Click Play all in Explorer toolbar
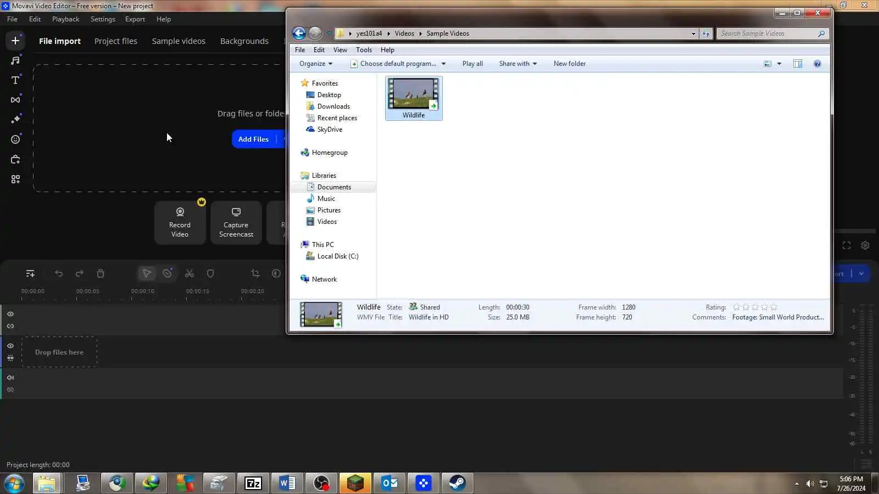Viewport: 879px width, 494px height. (472, 64)
